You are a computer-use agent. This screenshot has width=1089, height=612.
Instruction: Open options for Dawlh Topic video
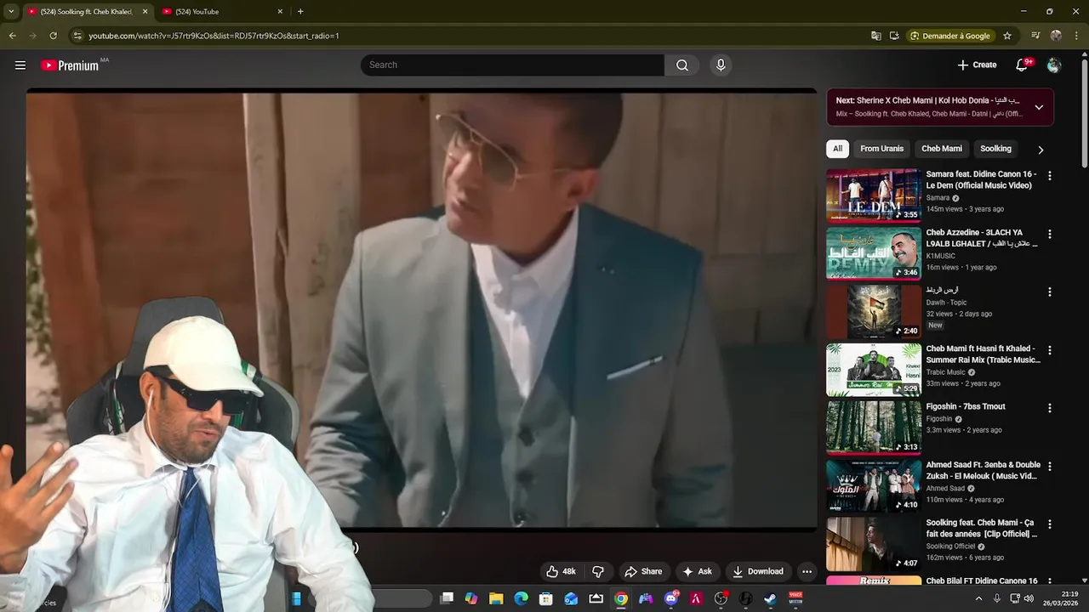coord(1049,292)
